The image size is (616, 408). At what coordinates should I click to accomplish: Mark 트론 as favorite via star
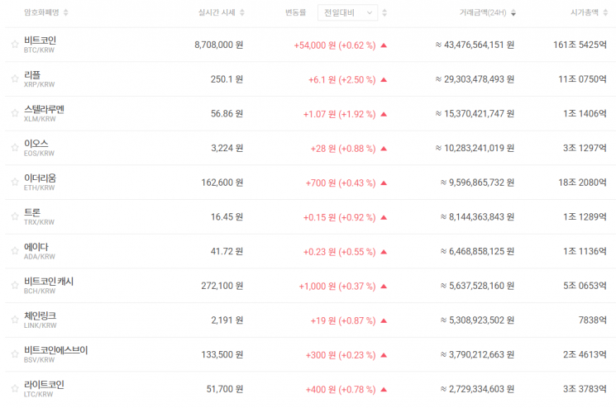[15, 216]
